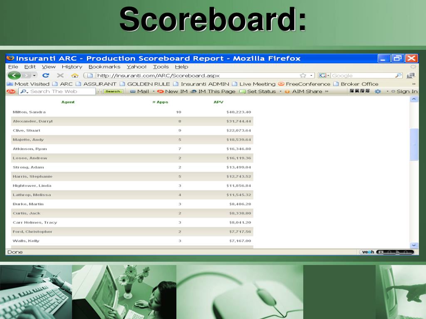Click the APV column header
Screen dimensions: 426x319
pos(218,102)
